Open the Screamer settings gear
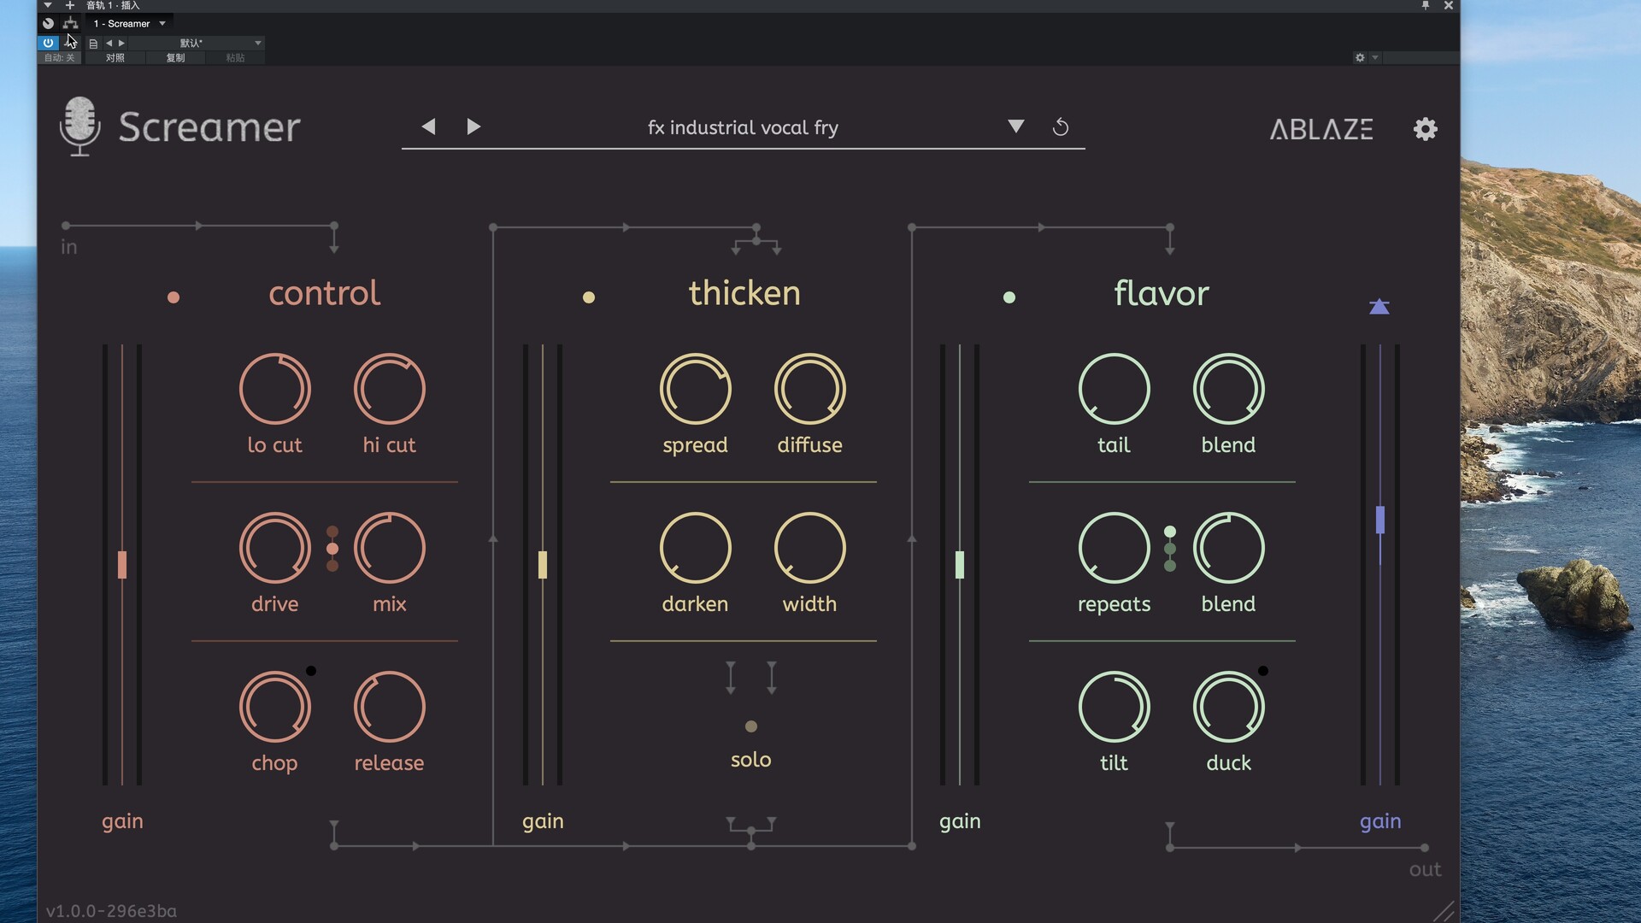Screen dimensions: 1641x923 [1425, 129]
